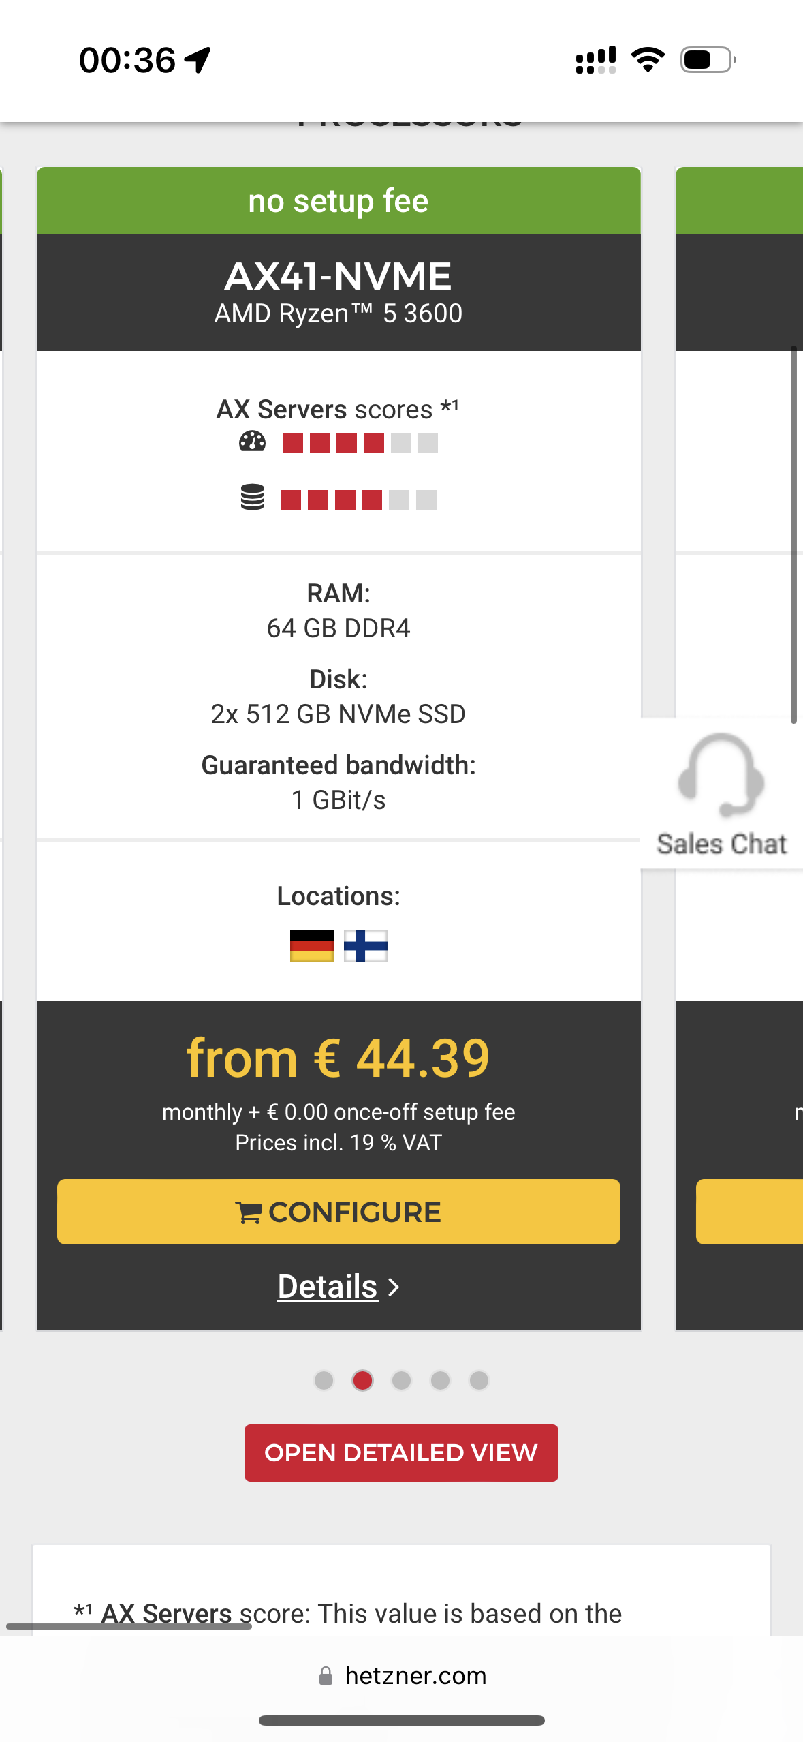803x1742 pixels.
Task: Tap the AX41-NVME server title
Action: [x=338, y=277]
